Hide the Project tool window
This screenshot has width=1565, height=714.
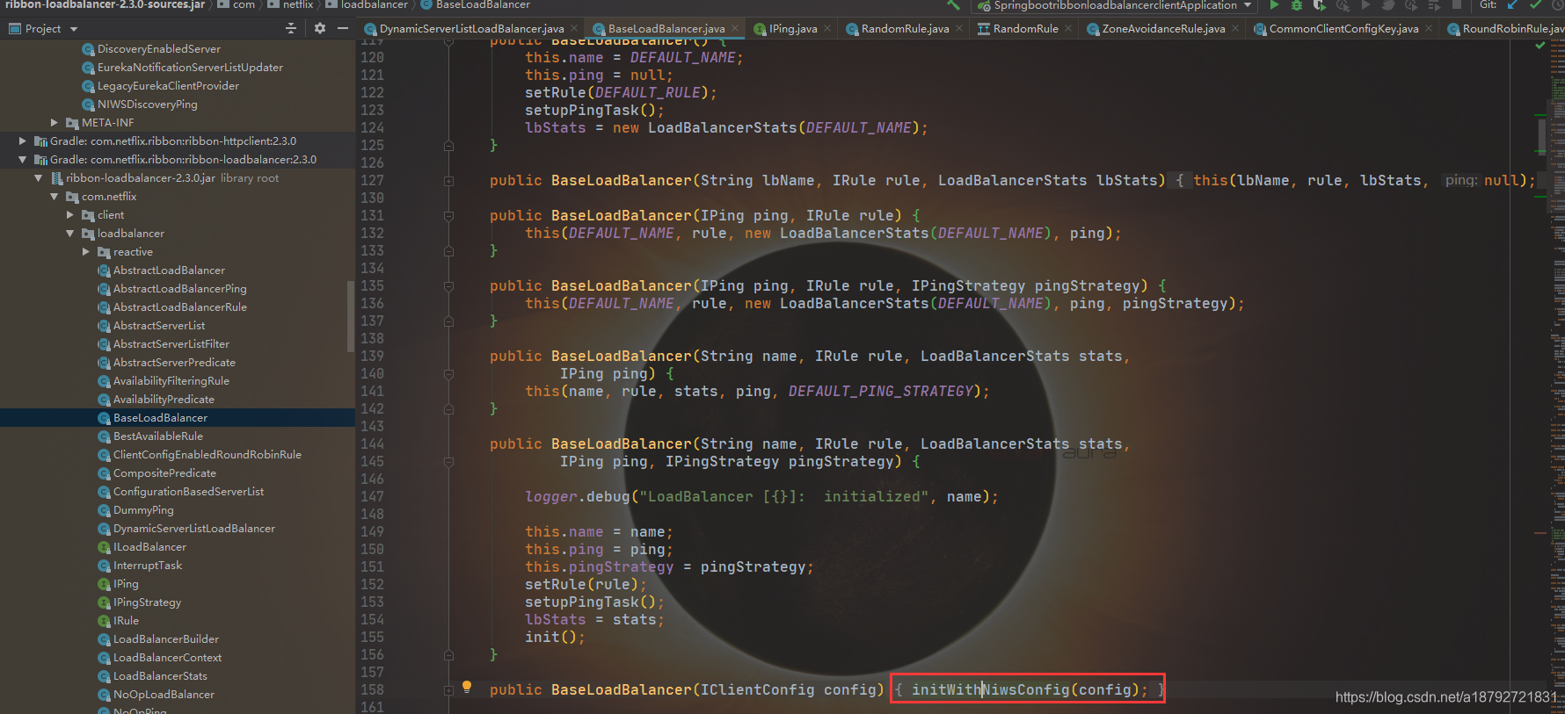click(343, 28)
